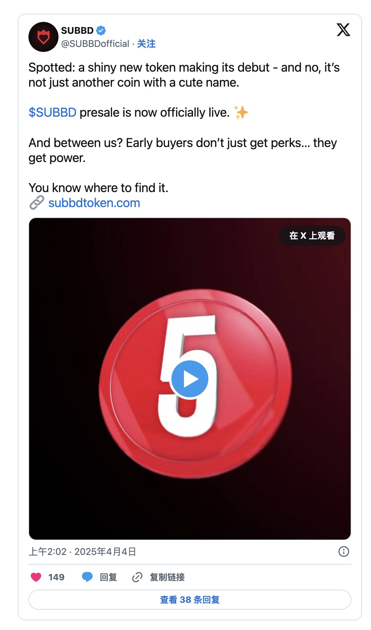Play the embedded video
Image resolution: width=371 pixels, height=630 pixels.
(x=190, y=379)
